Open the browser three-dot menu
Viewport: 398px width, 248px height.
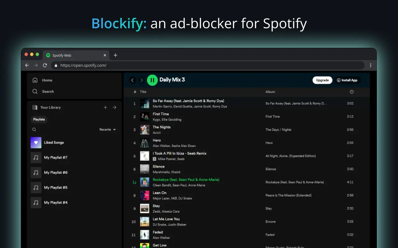pyautogui.click(x=371, y=65)
